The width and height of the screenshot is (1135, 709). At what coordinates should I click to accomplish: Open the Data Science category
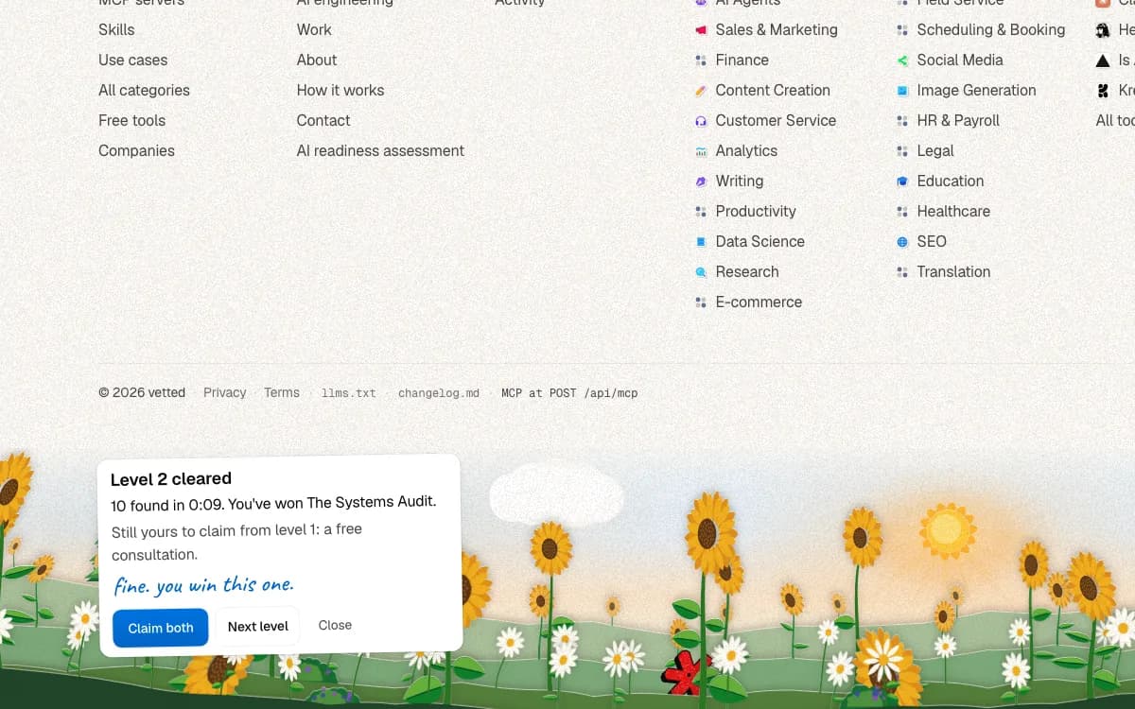(760, 242)
